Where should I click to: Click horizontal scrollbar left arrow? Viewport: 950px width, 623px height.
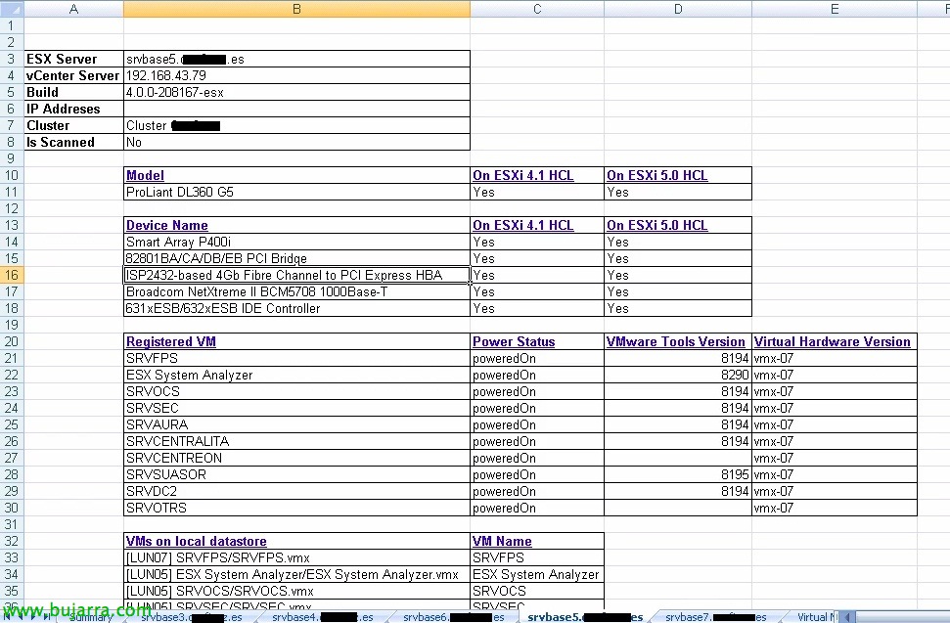(x=847, y=617)
